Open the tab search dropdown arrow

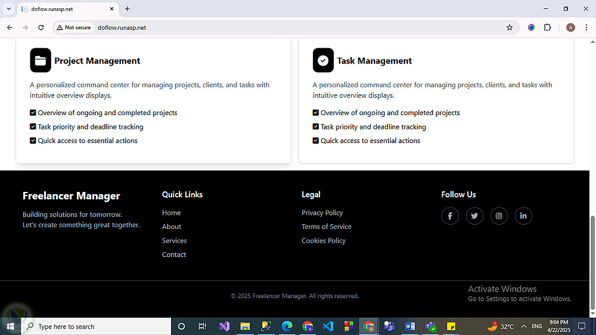(8, 9)
